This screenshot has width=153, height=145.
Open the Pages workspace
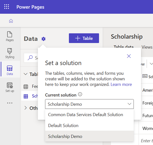tap(10, 37)
